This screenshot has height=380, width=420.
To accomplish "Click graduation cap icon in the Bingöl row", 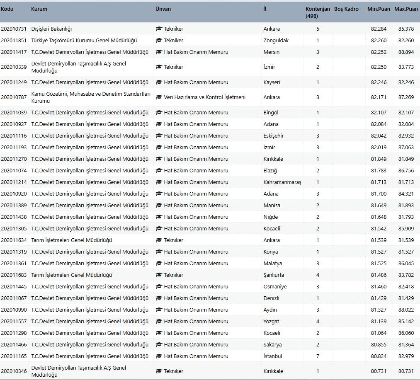I will (x=159, y=113).
